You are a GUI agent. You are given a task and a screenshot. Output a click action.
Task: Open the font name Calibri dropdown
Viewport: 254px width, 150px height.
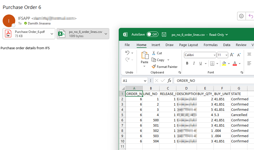(214, 55)
